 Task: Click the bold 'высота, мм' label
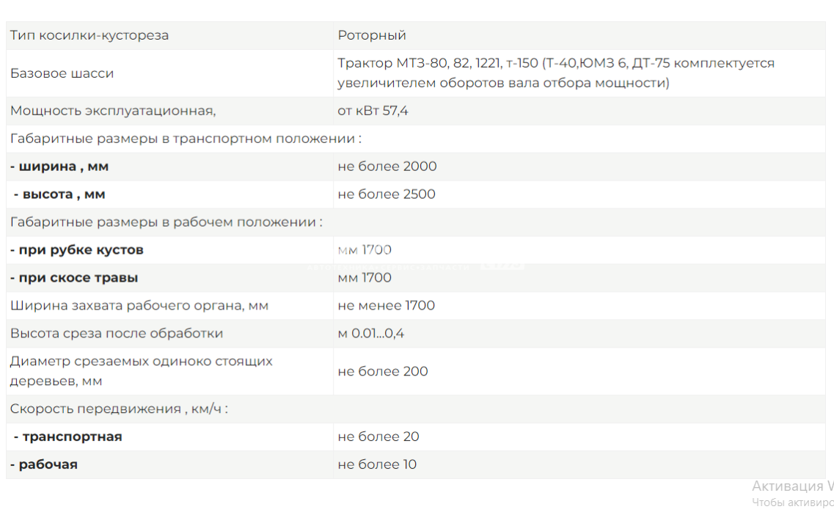point(59,194)
